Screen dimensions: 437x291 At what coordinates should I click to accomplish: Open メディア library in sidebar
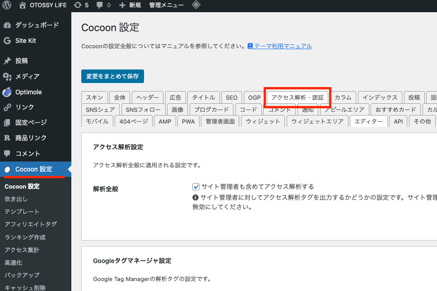27,76
